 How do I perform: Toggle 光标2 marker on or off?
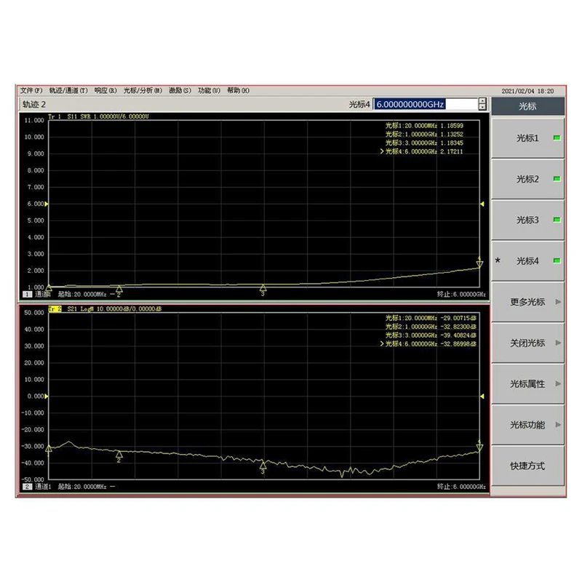click(527, 179)
